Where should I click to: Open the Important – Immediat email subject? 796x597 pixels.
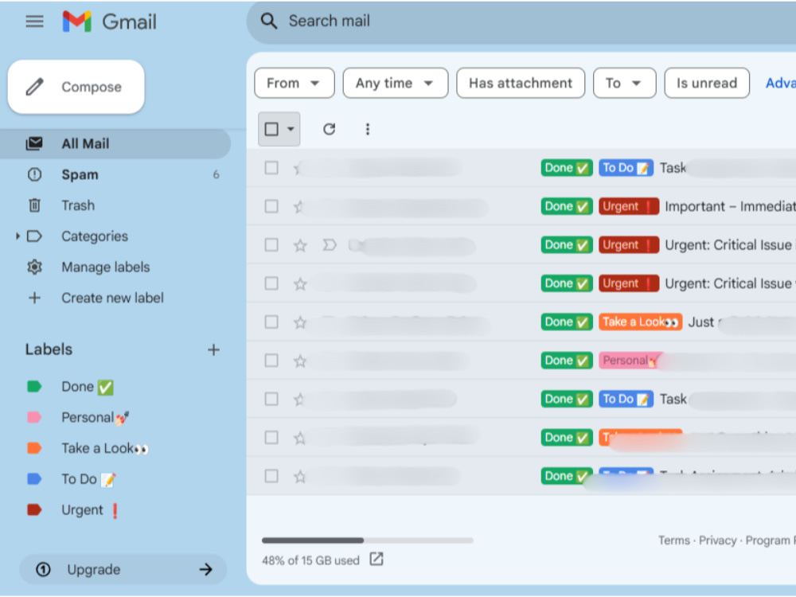[730, 207]
